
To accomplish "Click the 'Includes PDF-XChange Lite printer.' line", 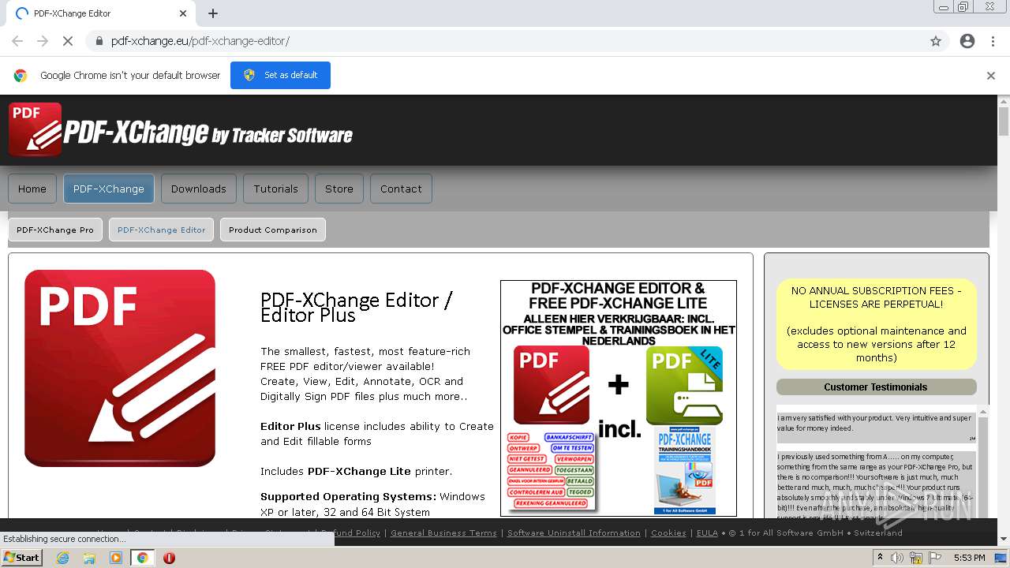I will click(357, 471).
